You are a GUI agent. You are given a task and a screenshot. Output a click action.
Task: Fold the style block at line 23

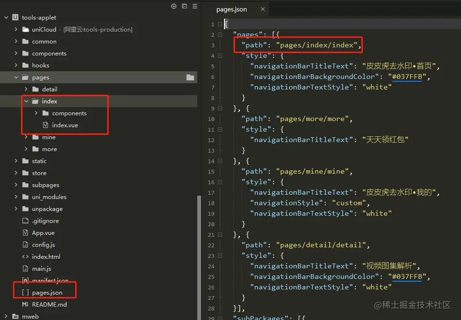pos(220,255)
